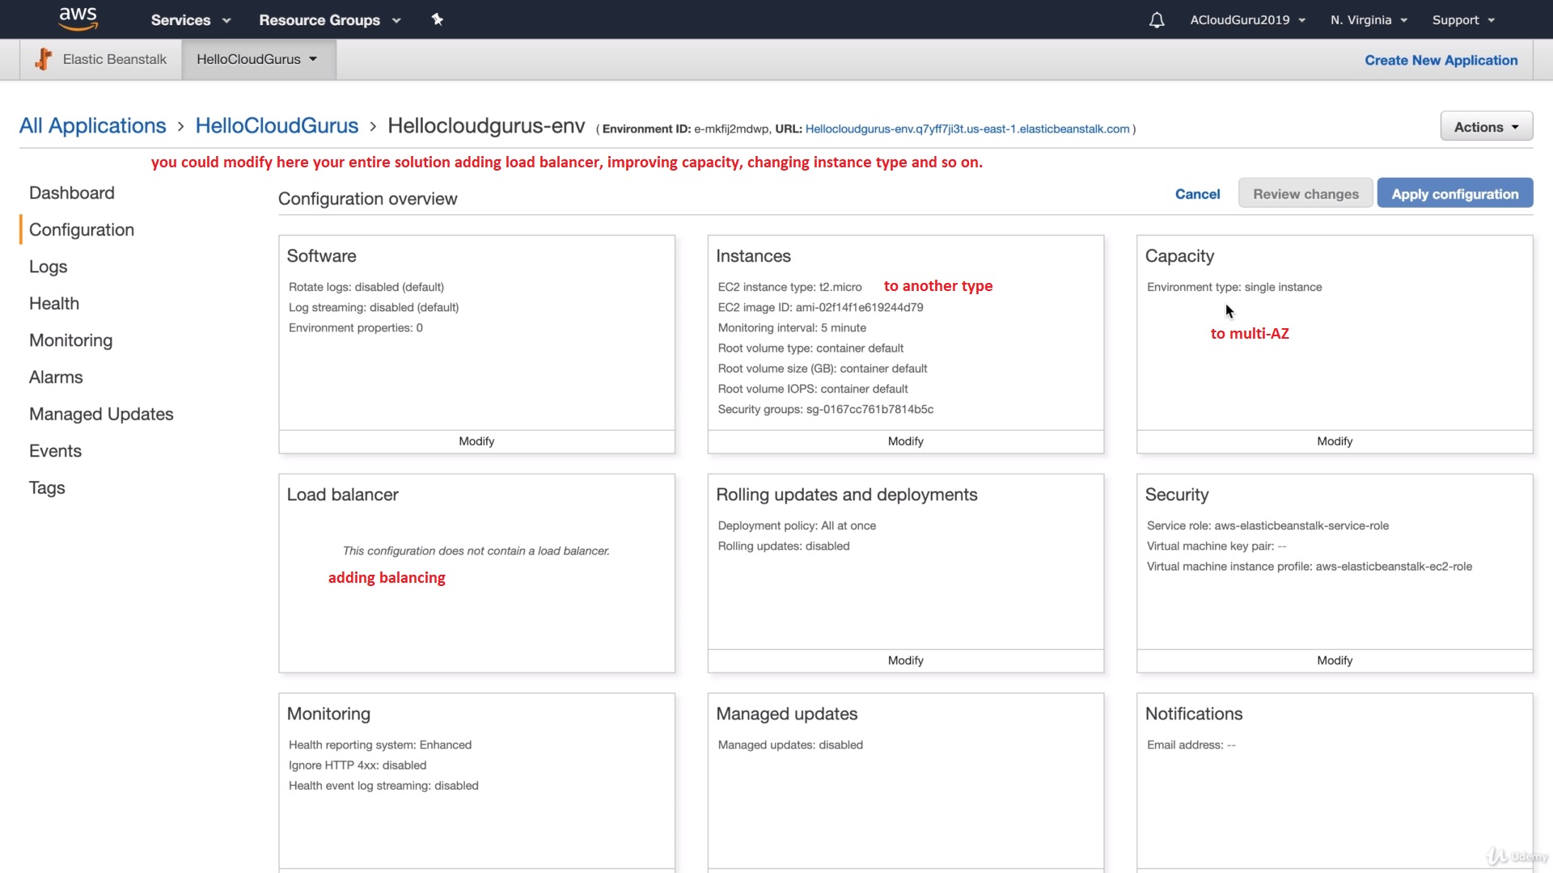Open the ACloudGuru2019 account menu

point(1247,20)
